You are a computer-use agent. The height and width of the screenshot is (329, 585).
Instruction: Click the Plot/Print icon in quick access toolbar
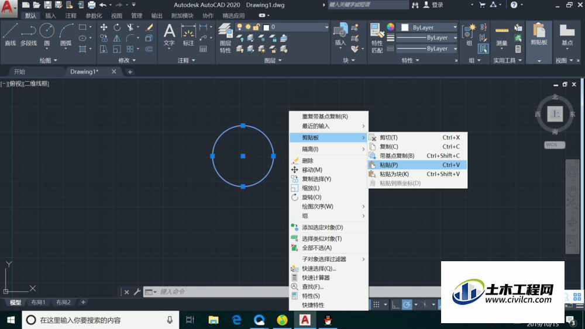[x=91, y=5]
